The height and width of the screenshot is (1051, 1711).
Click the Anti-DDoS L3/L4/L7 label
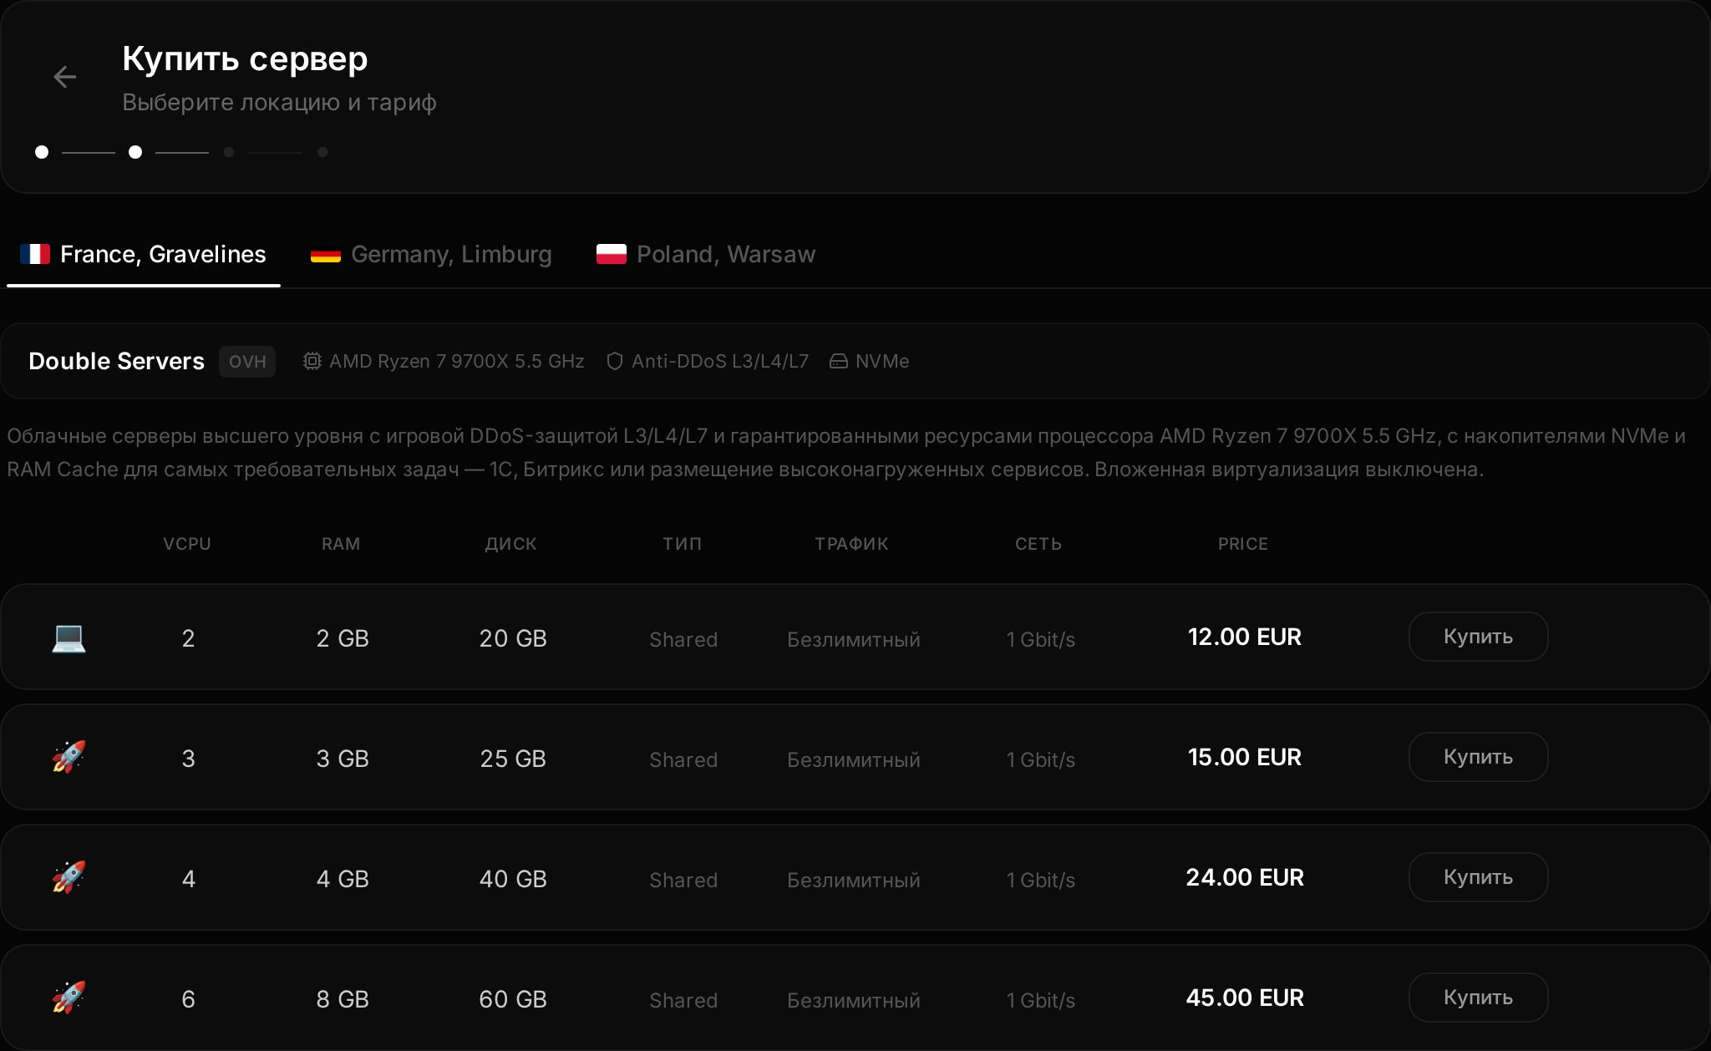tap(720, 361)
